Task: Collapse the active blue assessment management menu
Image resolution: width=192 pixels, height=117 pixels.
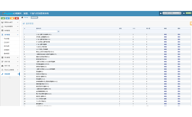Action: (10, 35)
